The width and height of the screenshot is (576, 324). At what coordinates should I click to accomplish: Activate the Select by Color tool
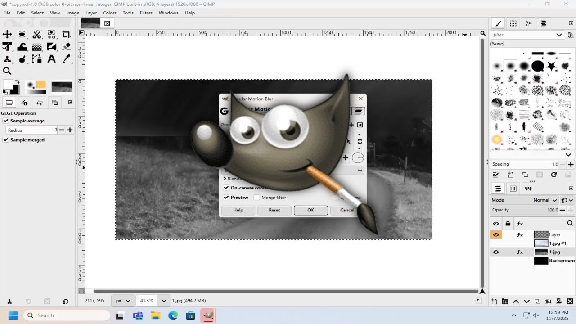[52, 34]
